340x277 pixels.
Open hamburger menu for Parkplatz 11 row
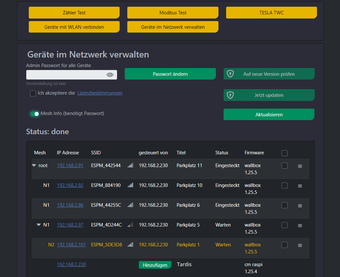coord(300,166)
